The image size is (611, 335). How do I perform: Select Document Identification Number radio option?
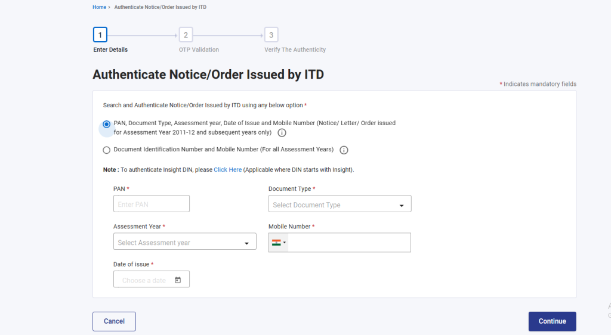[x=106, y=150]
